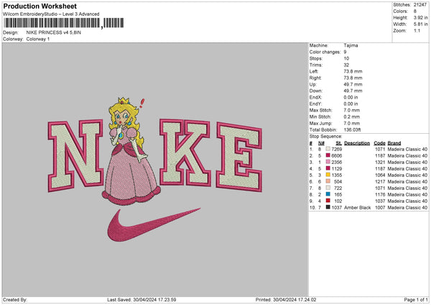This screenshot has width=431, height=305.
Task: Click the Production Worksheet title
Action: (x=40, y=6)
